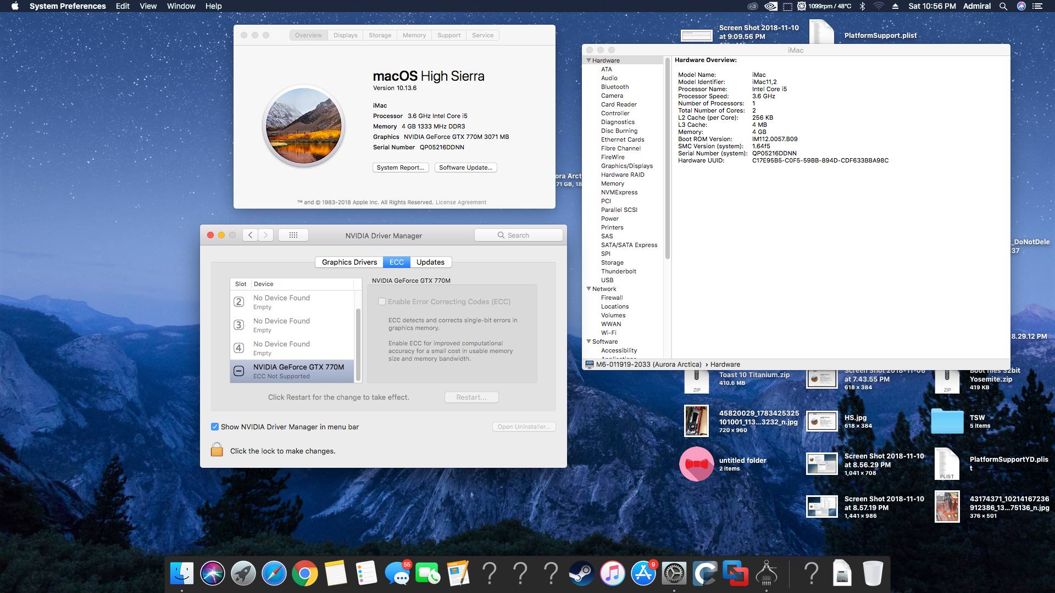
Task: Click the Search field in NVIDIA Driver Manager
Action: 518,234
